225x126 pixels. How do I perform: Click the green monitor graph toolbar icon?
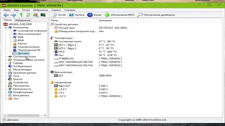coord(43,15)
